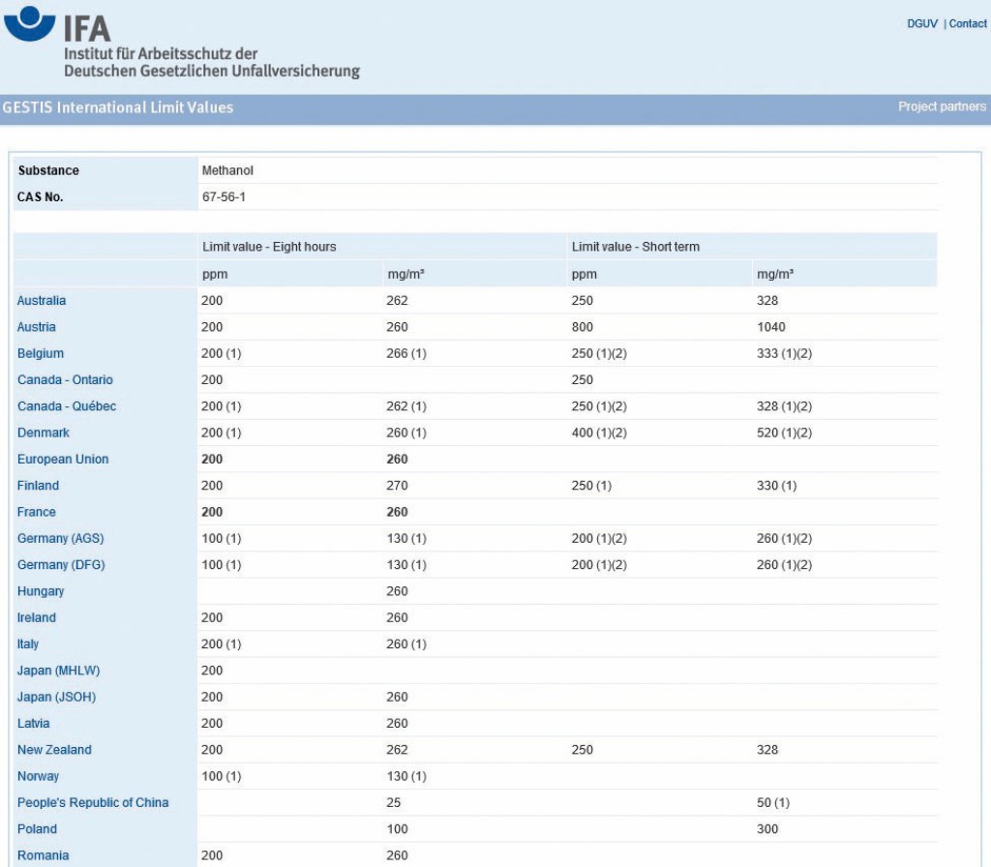Select the Japan (MHLW) link
This screenshot has height=867, width=991.
tap(59, 671)
